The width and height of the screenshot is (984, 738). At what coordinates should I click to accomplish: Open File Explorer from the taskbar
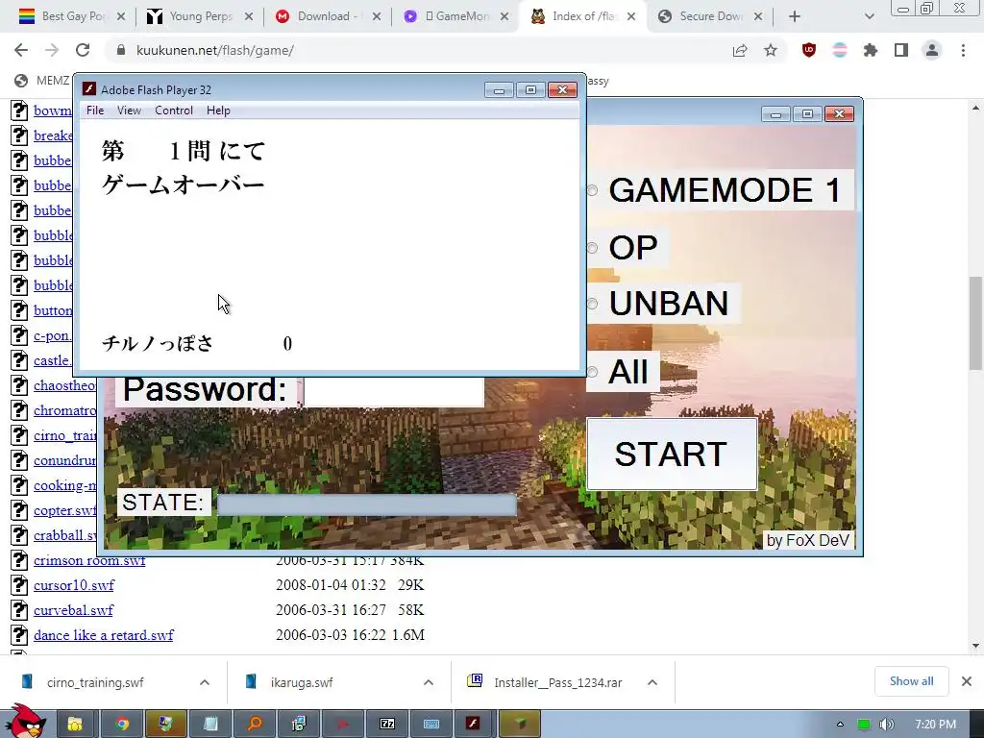[75, 725]
